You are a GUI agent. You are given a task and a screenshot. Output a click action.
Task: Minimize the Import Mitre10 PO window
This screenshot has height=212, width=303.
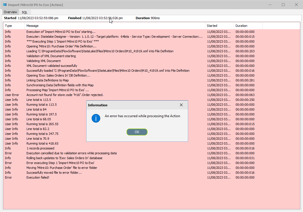pos(270,5)
